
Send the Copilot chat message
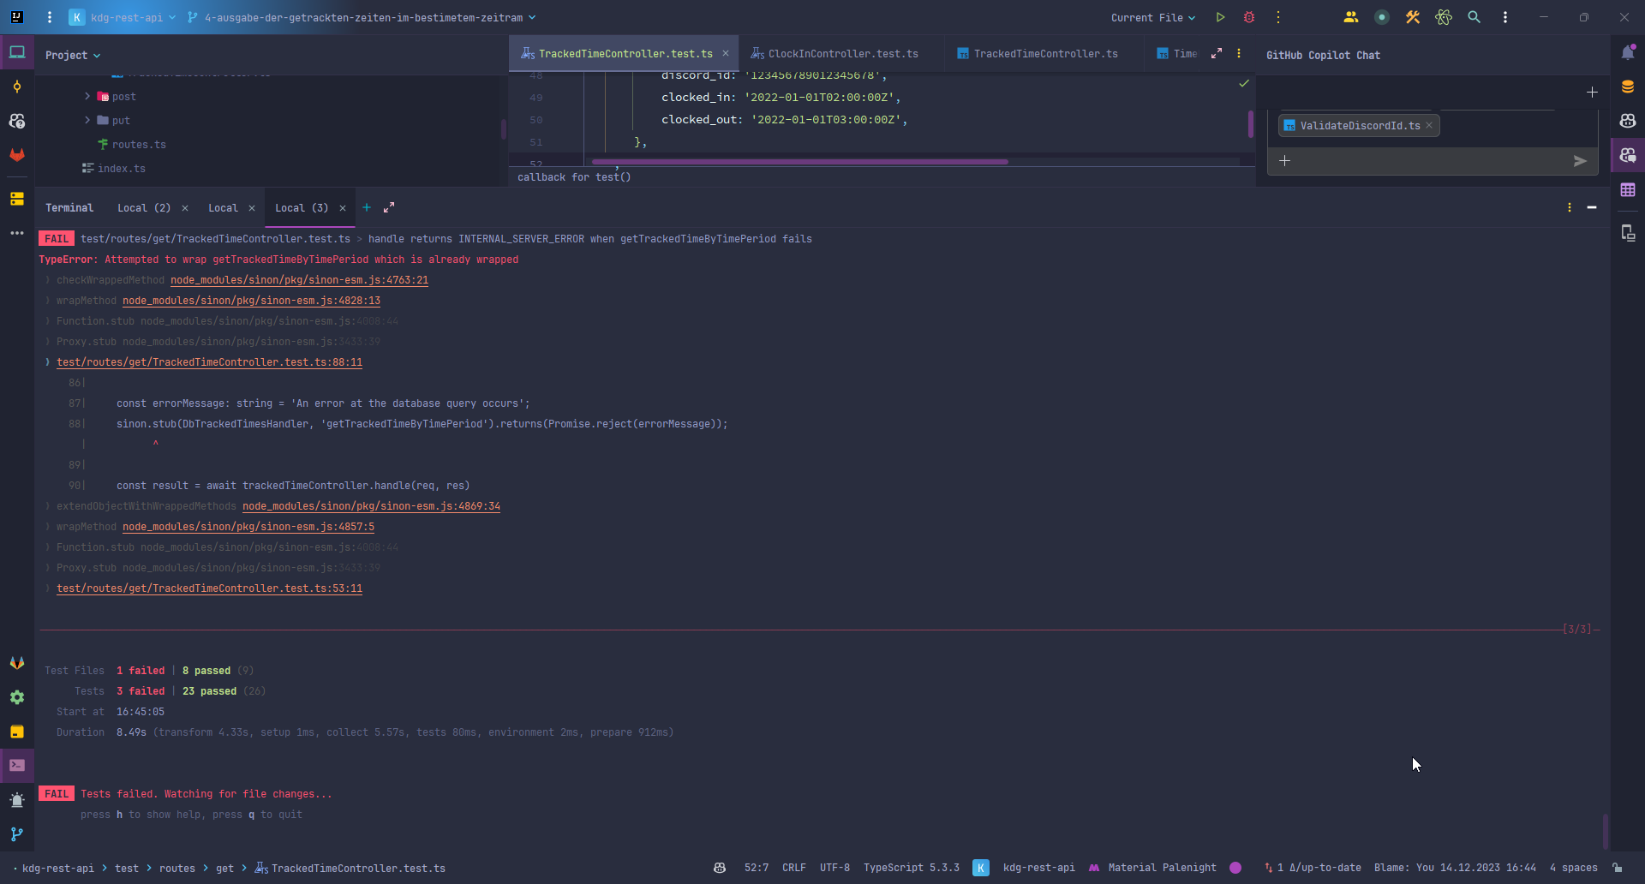pos(1580,161)
